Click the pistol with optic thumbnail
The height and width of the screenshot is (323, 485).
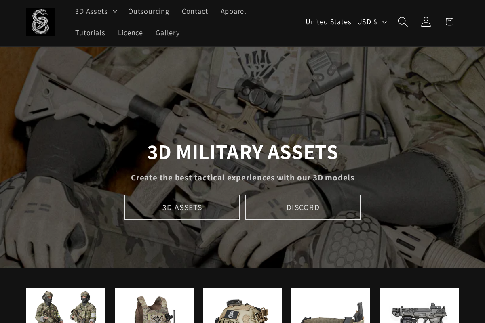(x=419, y=306)
